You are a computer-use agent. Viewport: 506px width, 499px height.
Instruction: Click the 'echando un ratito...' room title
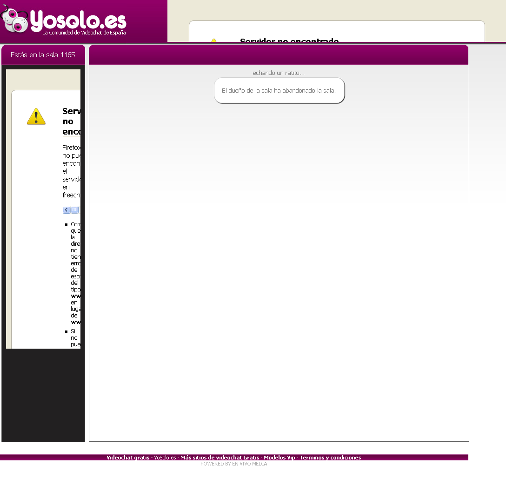pyautogui.click(x=279, y=73)
